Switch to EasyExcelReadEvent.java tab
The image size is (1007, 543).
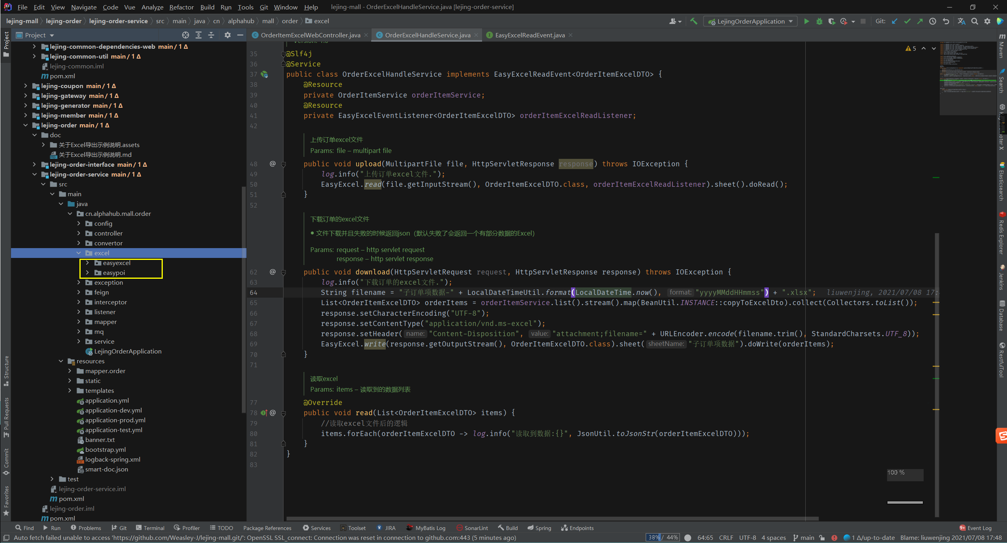click(x=530, y=35)
